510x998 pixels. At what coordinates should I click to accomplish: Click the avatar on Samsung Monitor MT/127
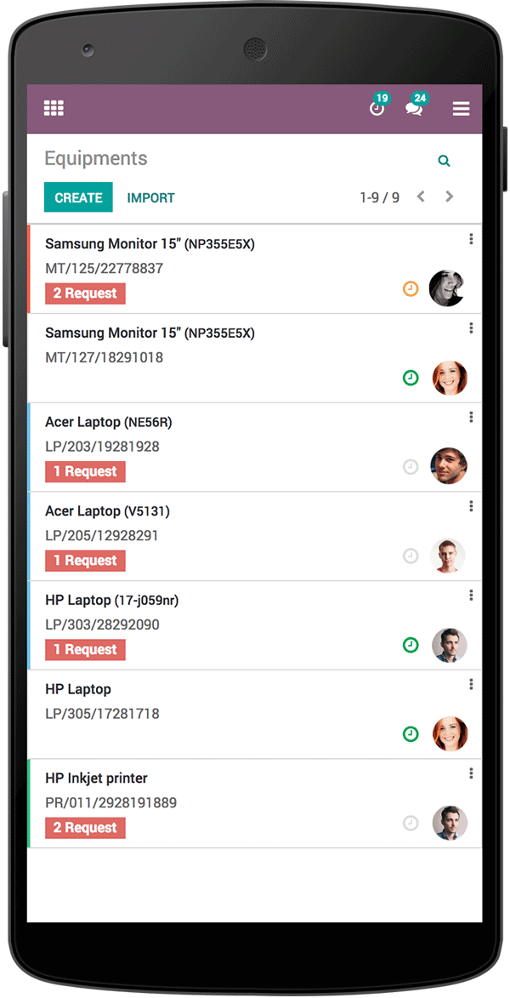click(x=450, y=378)
